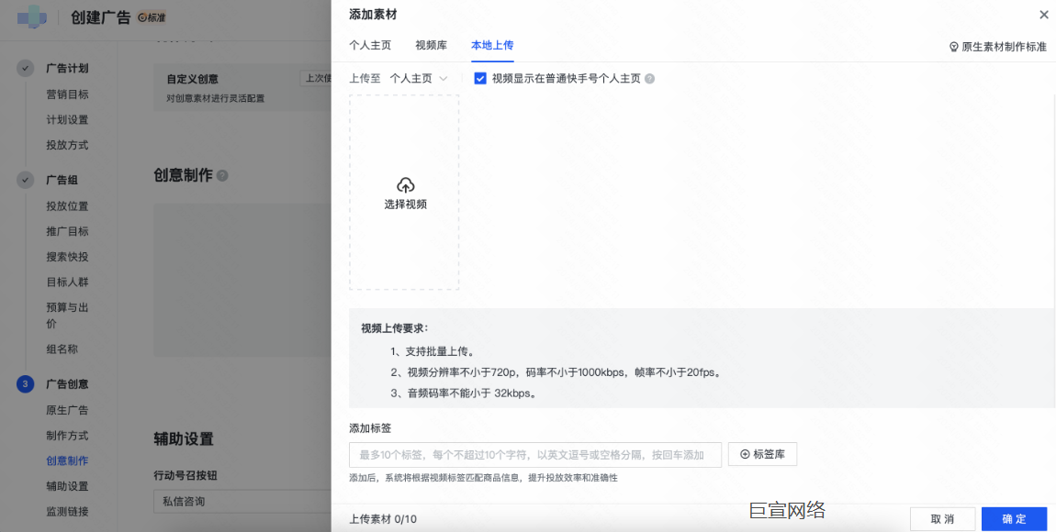The image size is (1056, 532).
Task: Close the 添加素材 dialog
Action: (x=1044, y=14)
